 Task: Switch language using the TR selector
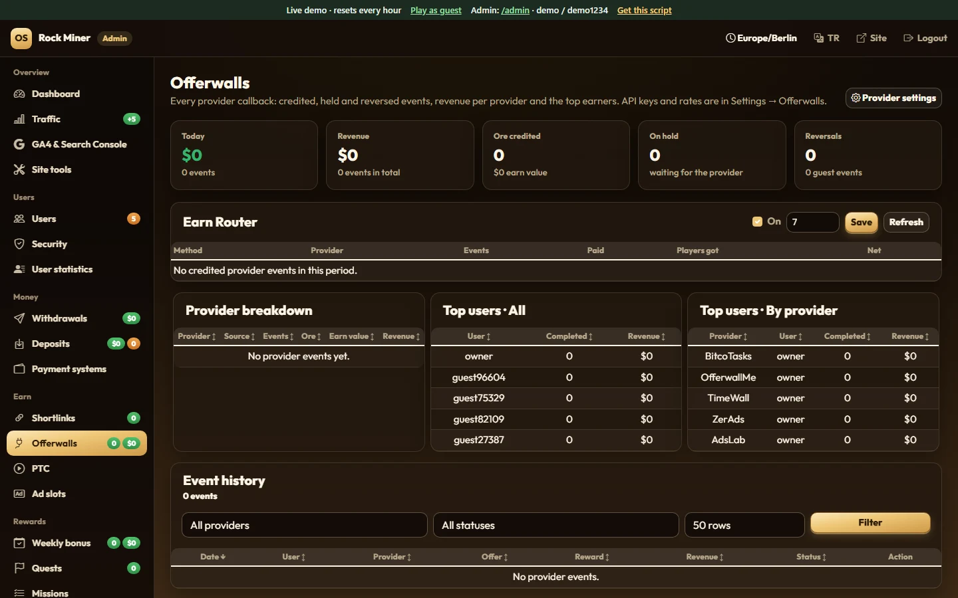coord(827,38)
